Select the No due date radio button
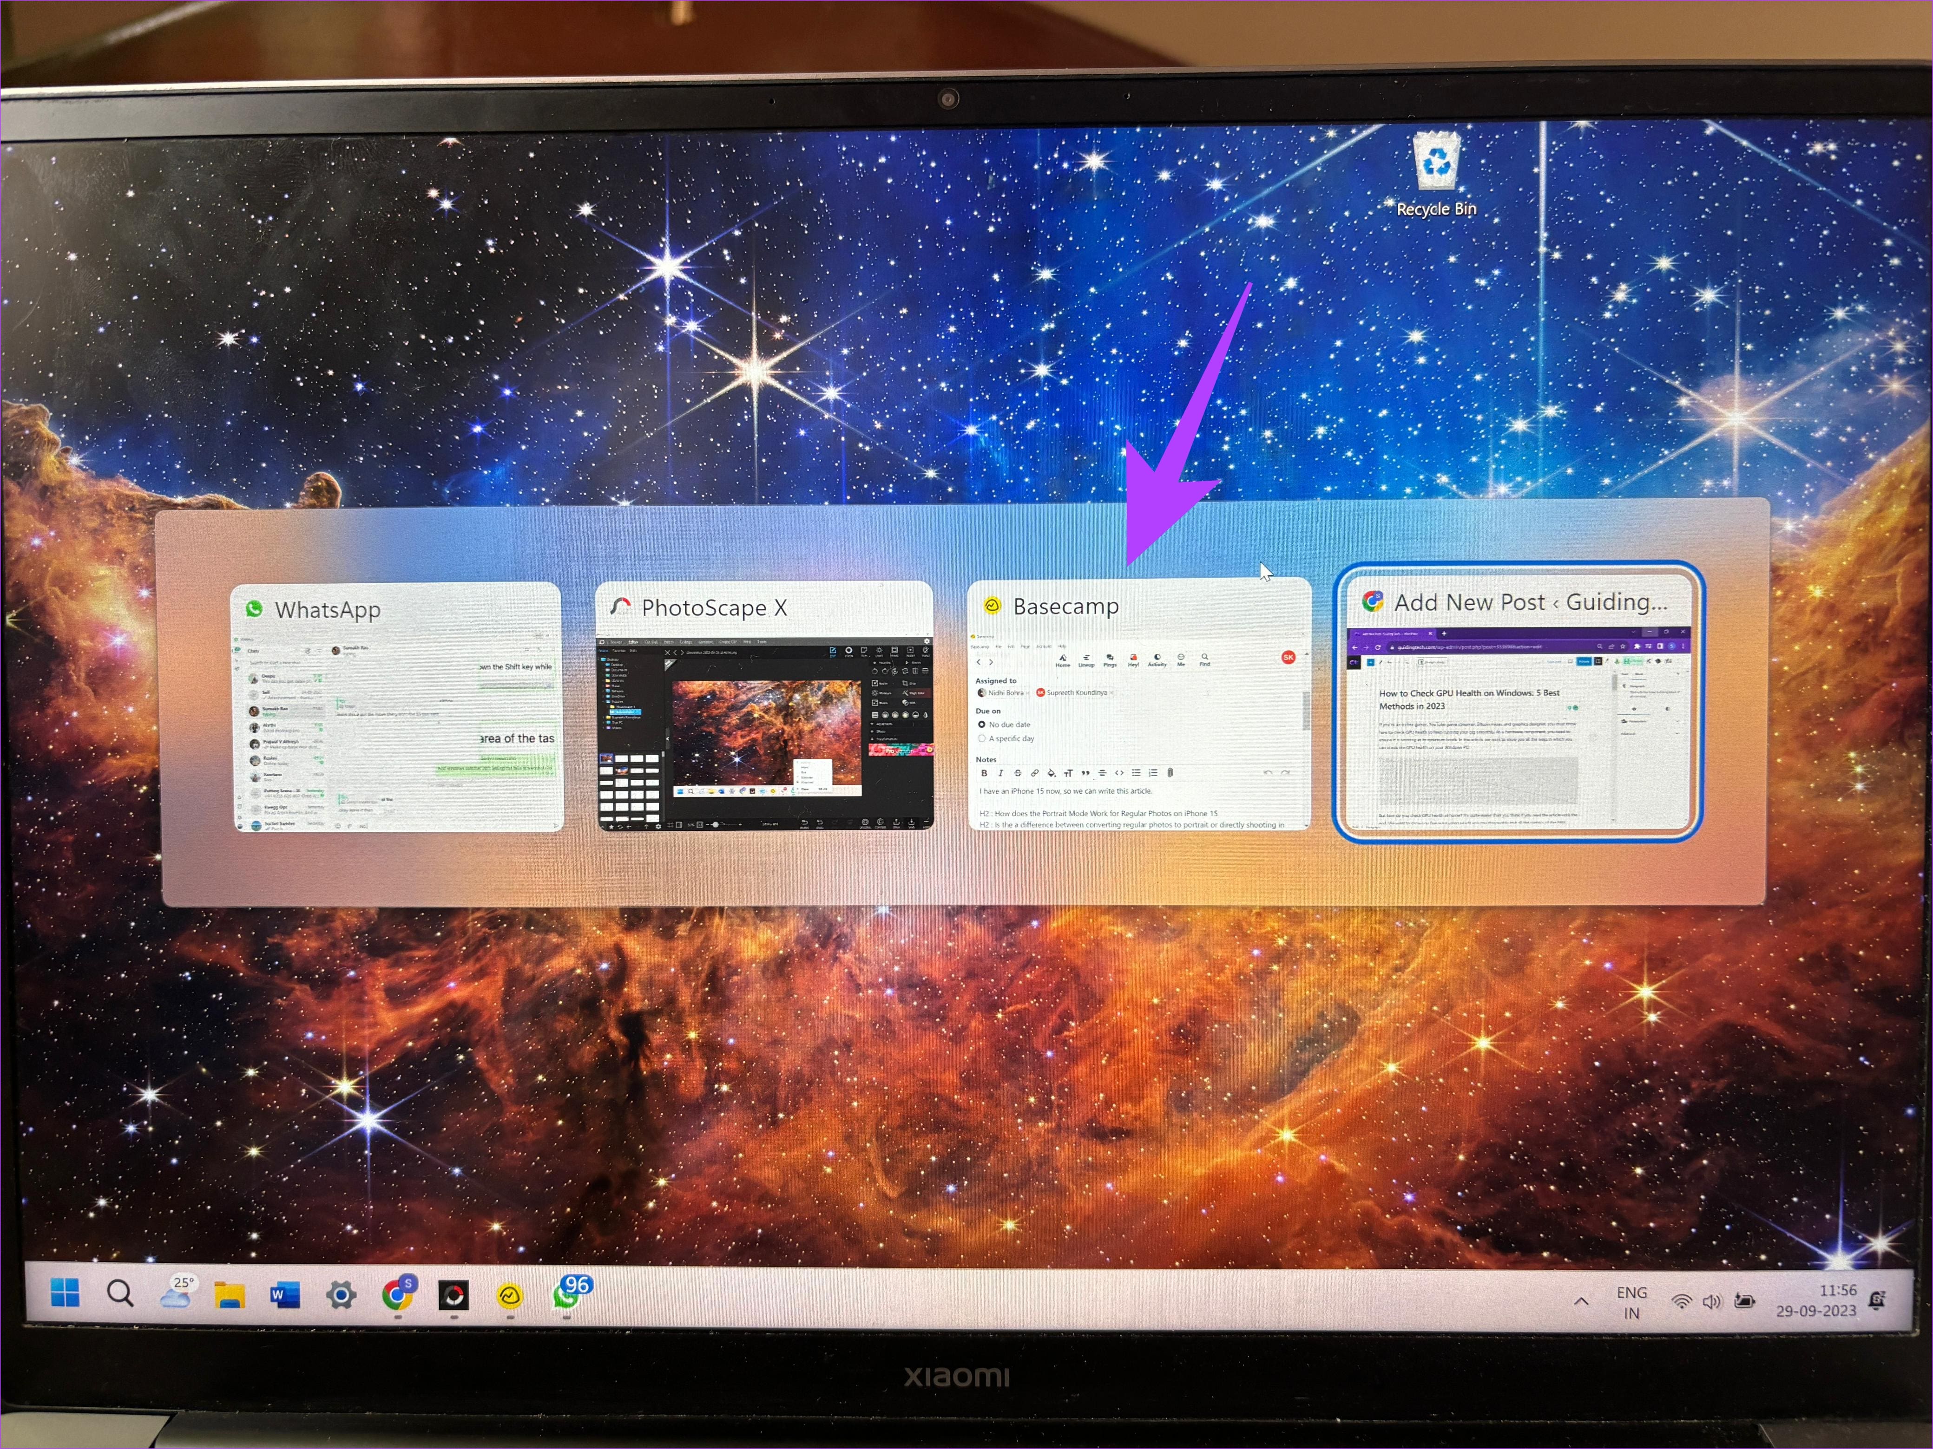This screenshot has width=1933, height=1449. click(982, 724)
